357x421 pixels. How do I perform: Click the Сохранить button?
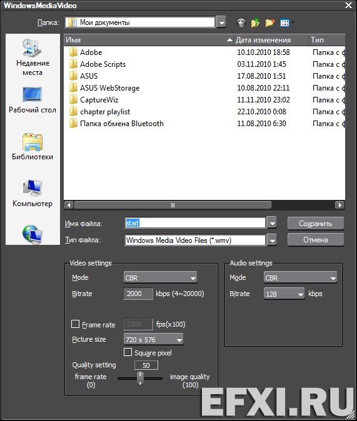tap(316, 224)
